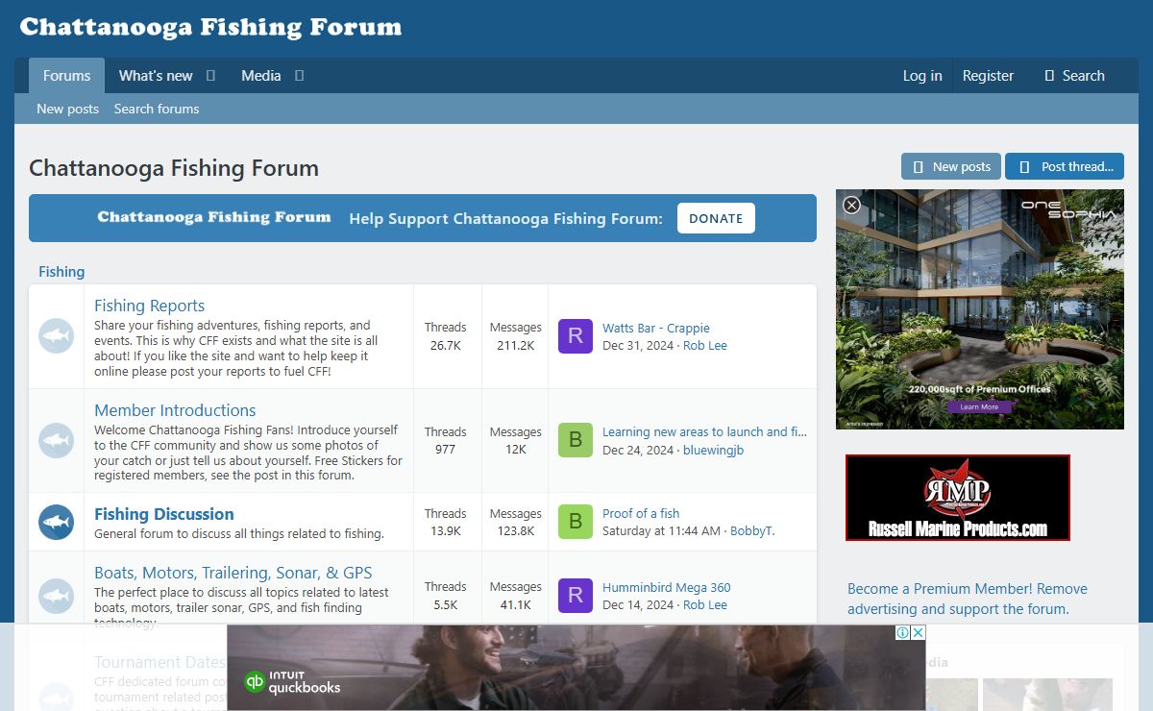Open Search in the navigation bar
Screen dimensions: 1153x711
coord(1074,76)
